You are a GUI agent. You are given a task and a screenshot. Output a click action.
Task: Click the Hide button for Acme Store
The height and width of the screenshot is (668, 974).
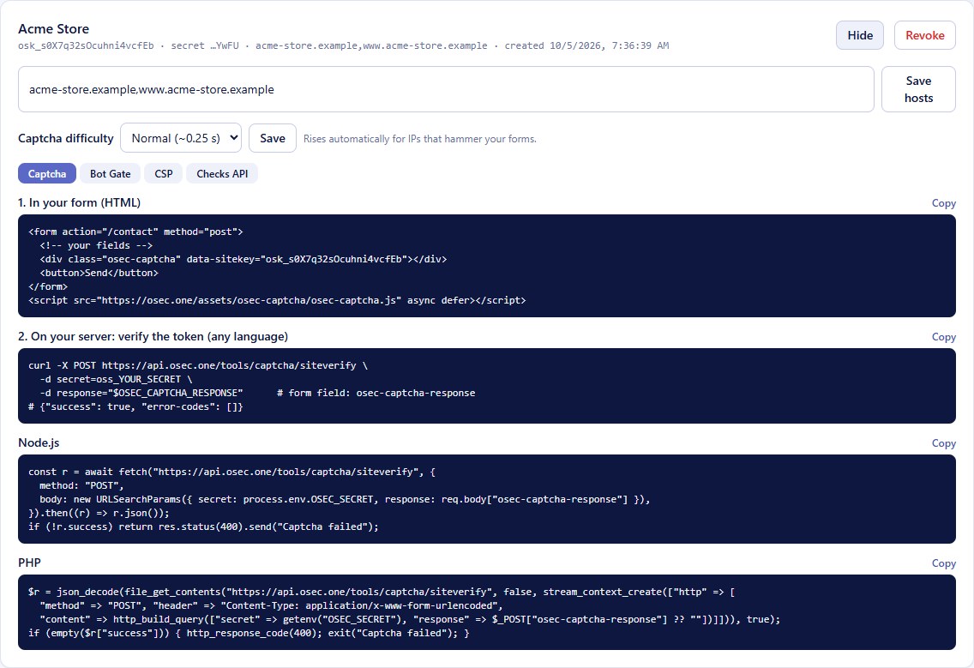click(860, 35)
